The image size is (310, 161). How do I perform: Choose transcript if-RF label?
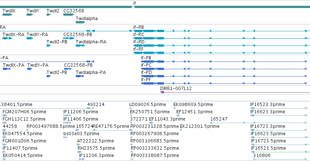pos(138,49)
